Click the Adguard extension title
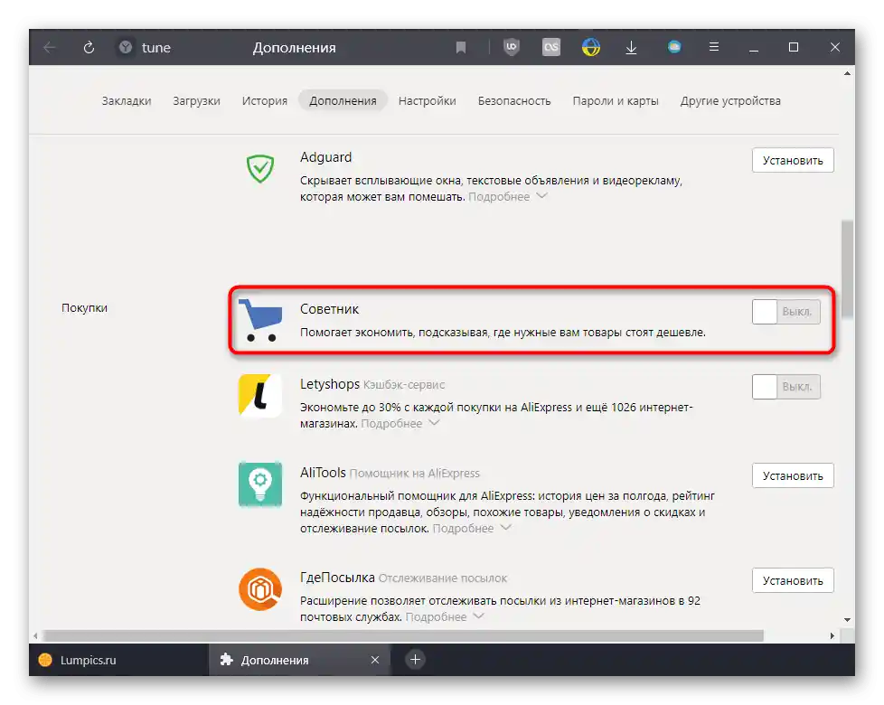This screenshot has height=705, width=884. [325, 156]
